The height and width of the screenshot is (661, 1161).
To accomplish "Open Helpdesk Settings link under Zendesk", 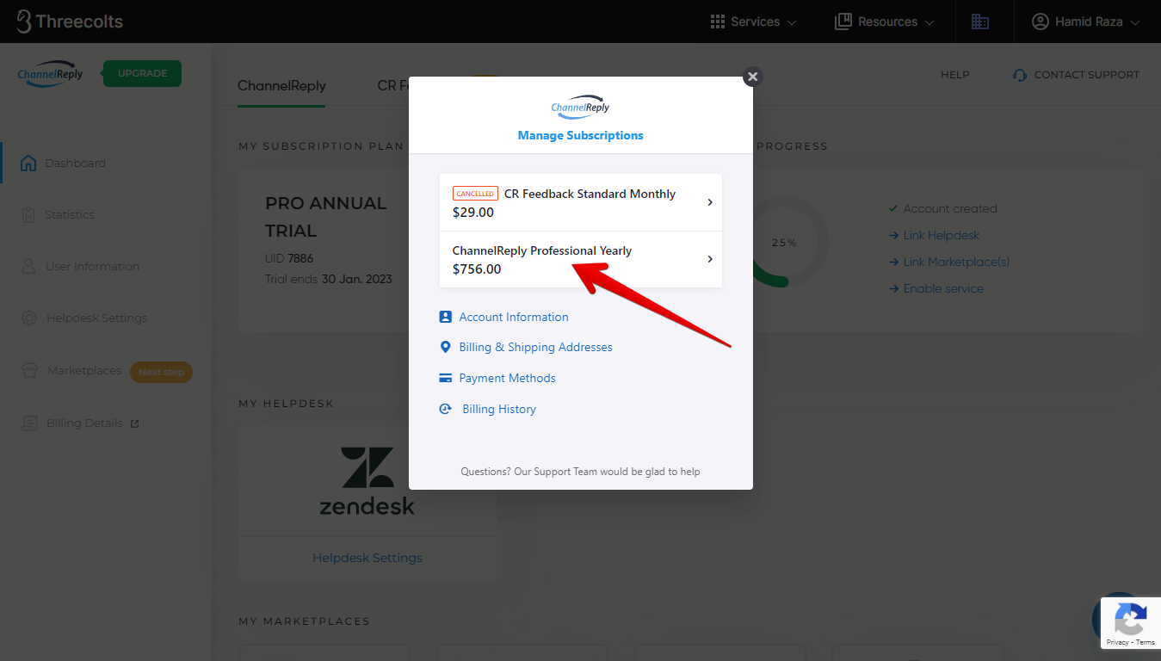I will click(367, 558).
